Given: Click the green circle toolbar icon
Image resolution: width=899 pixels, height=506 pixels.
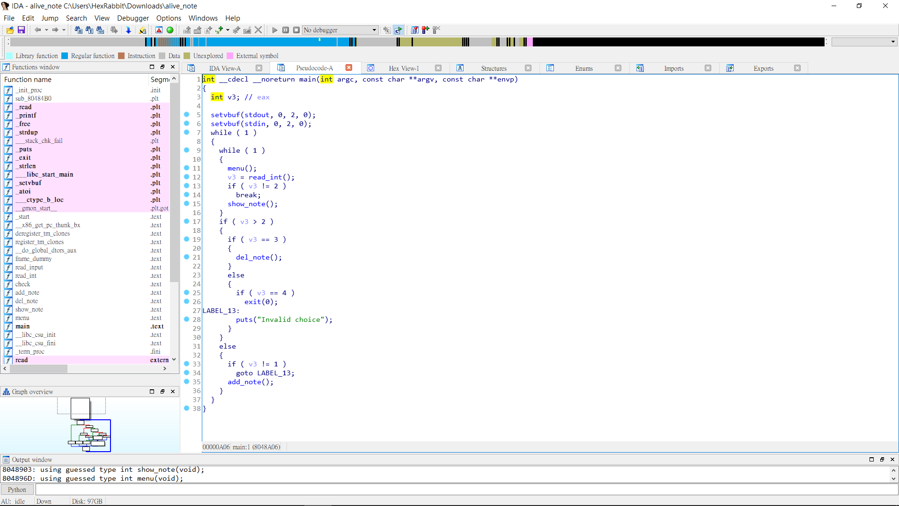Looking at the screenshot, I should pyautogui.click(x=170, y=30).
